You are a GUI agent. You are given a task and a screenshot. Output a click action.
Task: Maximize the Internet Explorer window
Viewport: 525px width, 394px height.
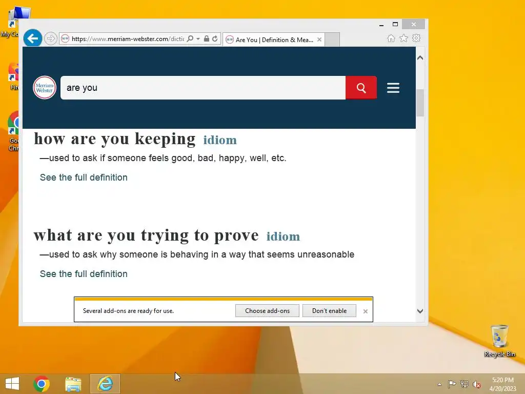(395, 25)
